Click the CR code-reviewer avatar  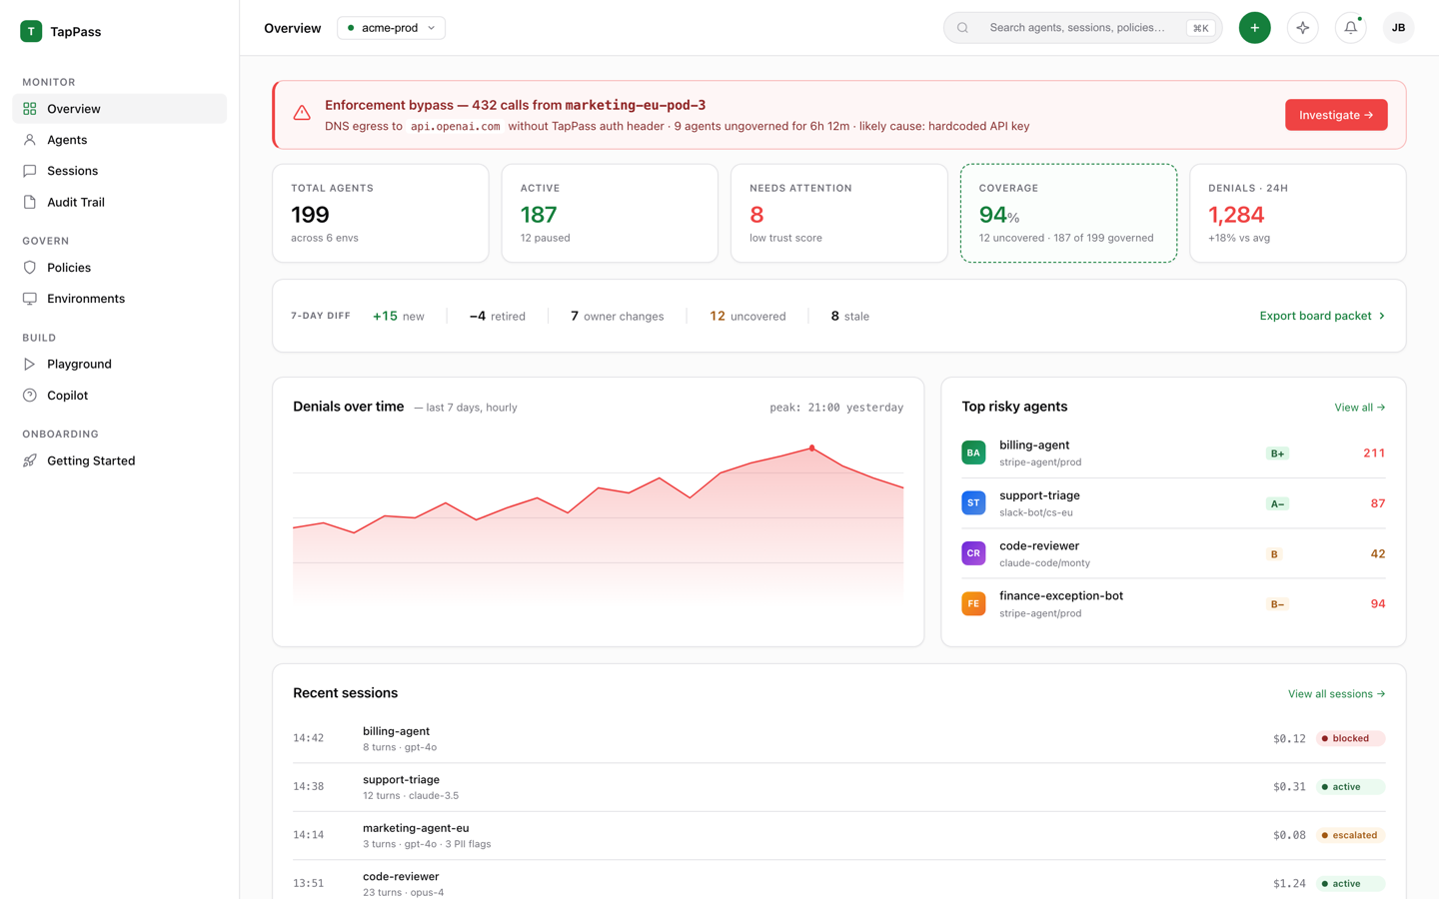(x=973, y=553)
